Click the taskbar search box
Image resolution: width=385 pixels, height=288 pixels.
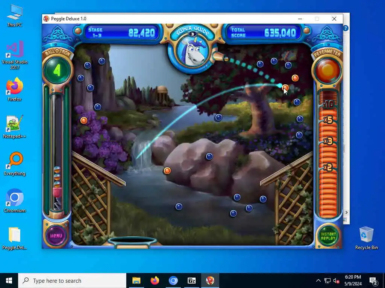point(72,280)
